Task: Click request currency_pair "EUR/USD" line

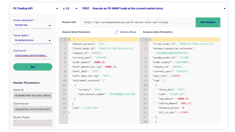Action: (x=90, y=58)
